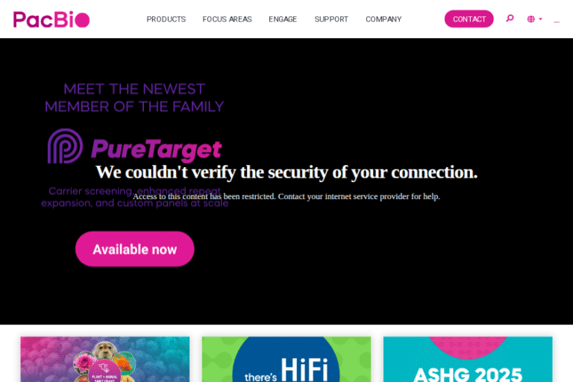
Task: Open the COMPANY menu
Action: 383,19
